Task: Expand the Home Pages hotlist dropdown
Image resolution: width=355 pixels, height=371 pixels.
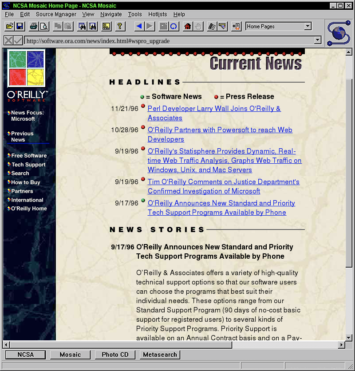Action: click(308, 27)
